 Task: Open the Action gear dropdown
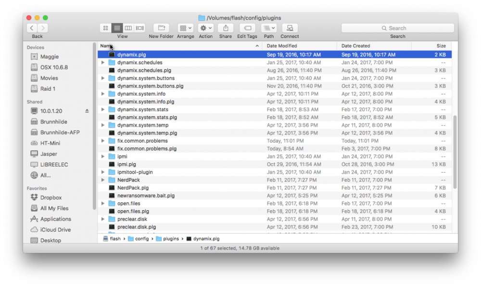click(205, 28)
